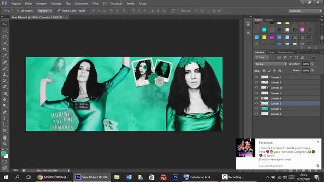Open the Imagem menu
This screenshot has height=182, width=324.
tap(42, 4)
